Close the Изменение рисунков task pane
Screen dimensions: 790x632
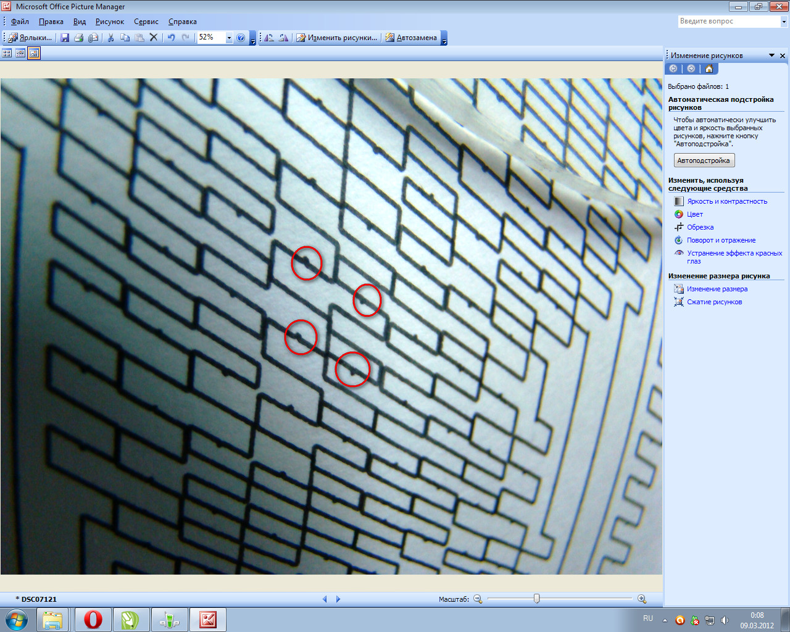click(x=783, y=56)
